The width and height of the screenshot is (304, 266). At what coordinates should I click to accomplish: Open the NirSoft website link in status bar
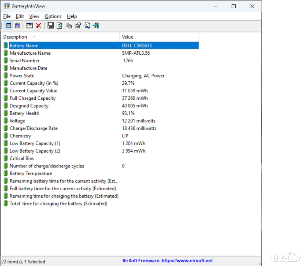pos(167,261)
